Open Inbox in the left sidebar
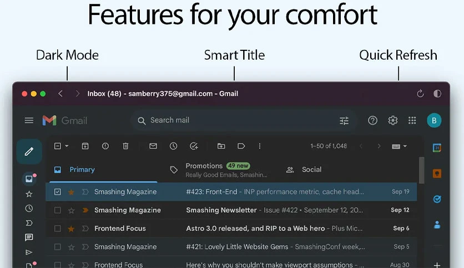Viewport: 464px width, 268px height. click(x=29, y=179)
